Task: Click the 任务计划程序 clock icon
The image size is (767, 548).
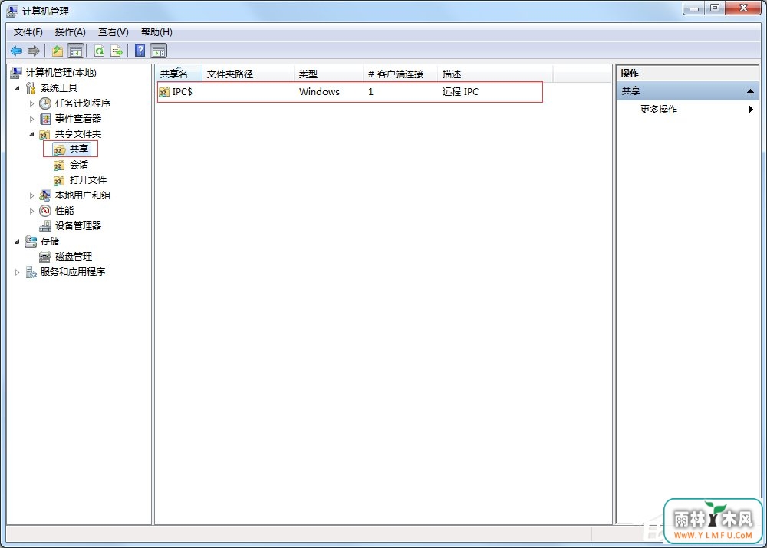Action: click(x=45, y=103)
